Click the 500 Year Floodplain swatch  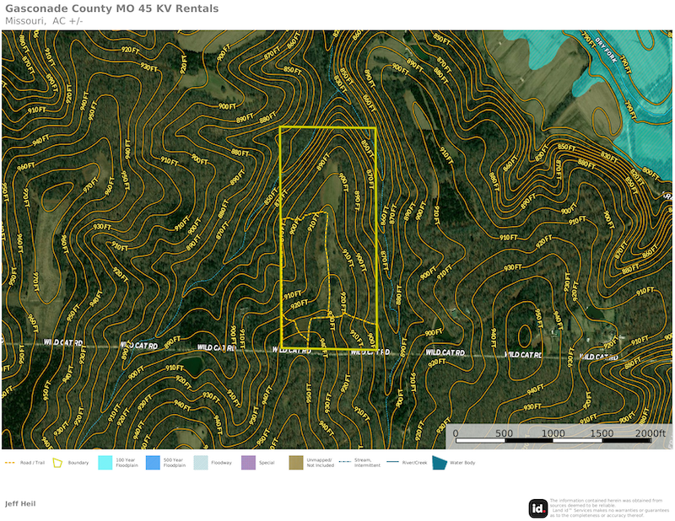153,463
